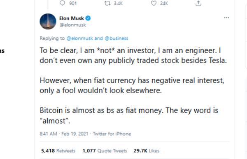Click the share upload icon
247x159 pixels.
(198, 3)
